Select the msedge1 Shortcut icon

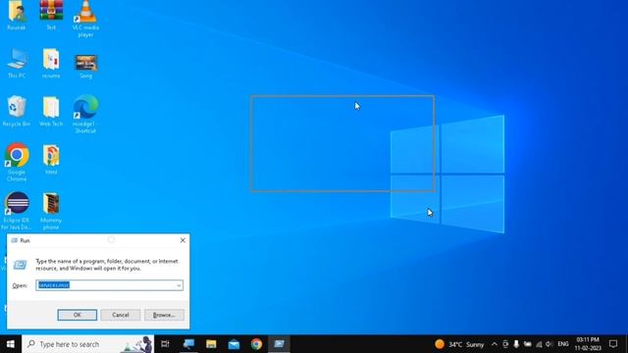coord(85,114)
